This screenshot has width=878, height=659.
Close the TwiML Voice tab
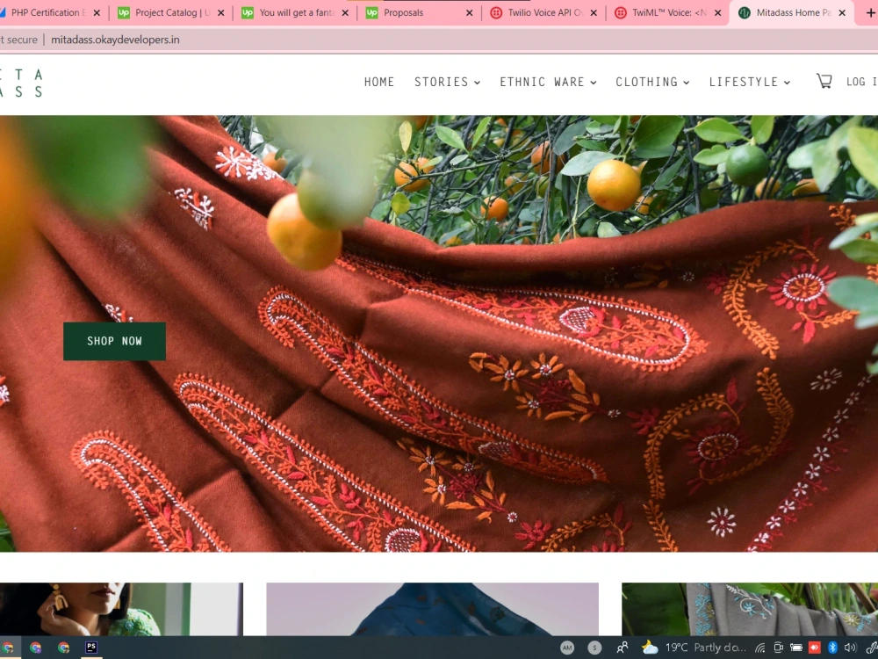click(x=718, y=12)
